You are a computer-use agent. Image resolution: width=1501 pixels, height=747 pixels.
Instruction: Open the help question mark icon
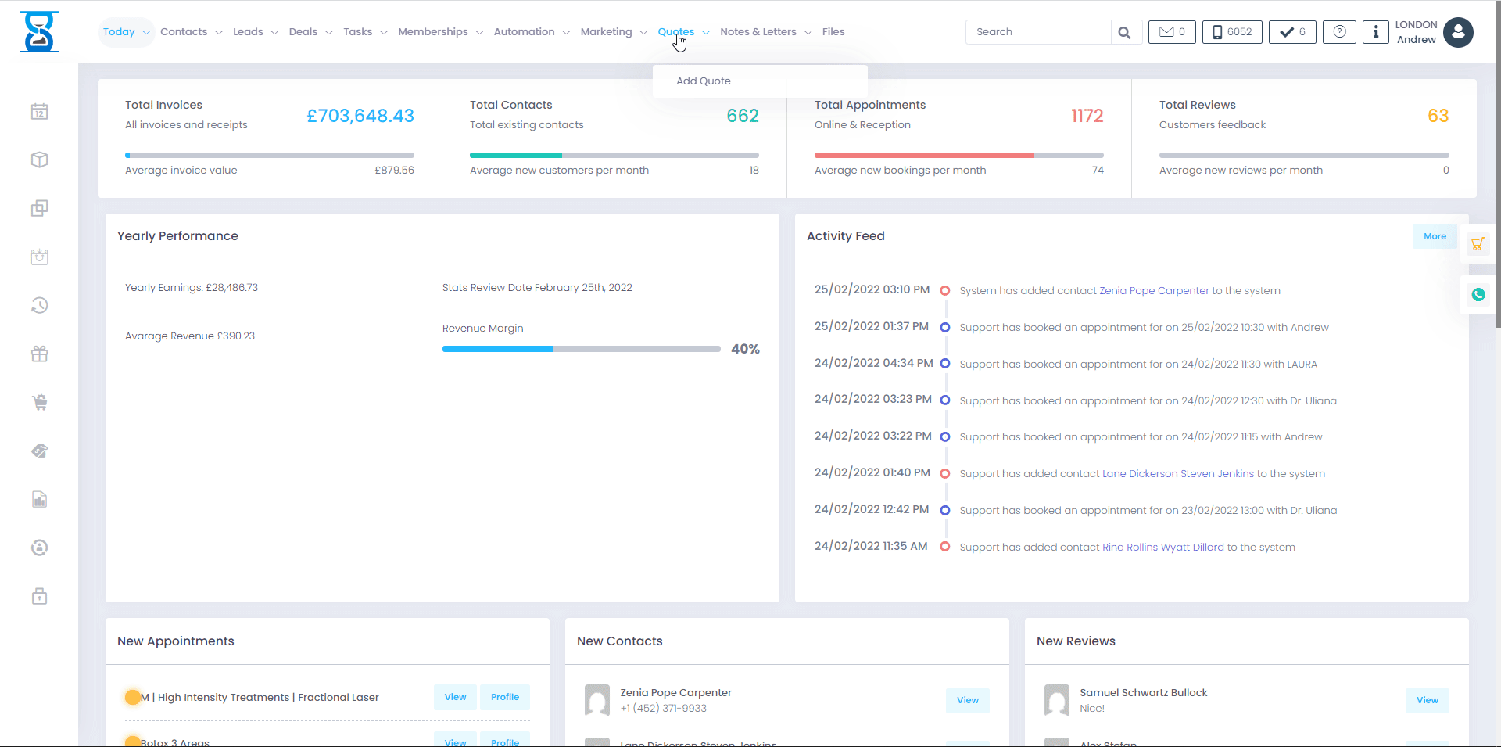coord(1339,32)
